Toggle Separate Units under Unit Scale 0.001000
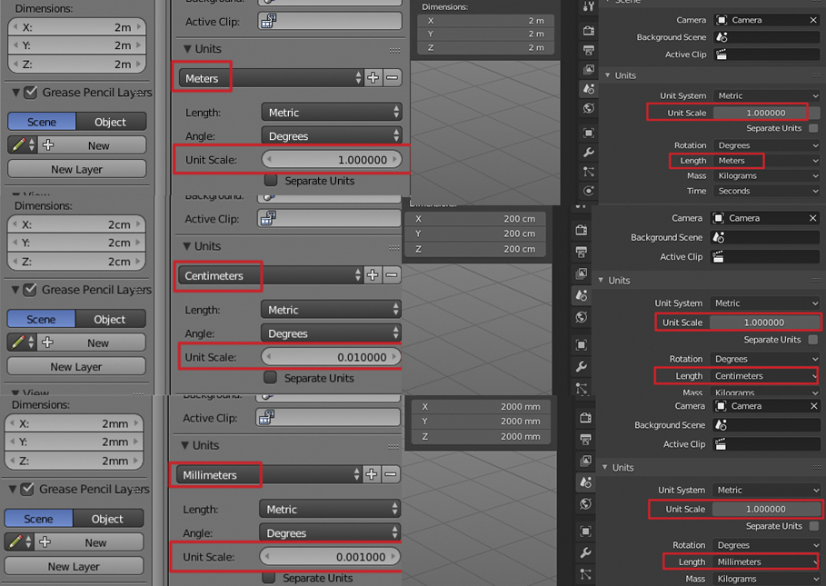 [269, 577]
